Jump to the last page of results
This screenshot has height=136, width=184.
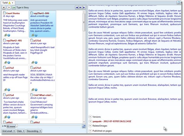pos(80,8)
